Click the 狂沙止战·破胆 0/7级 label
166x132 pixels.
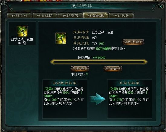coord(22,41)
